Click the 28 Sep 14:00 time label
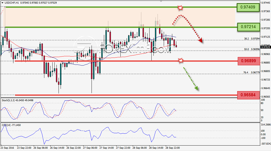The width and height of the screenshot is (271, 151). click(x=156, y=148)
